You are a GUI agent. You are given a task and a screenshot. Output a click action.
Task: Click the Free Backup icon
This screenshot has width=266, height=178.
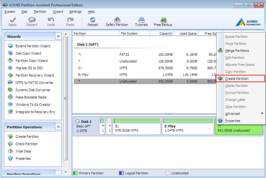(x=163, y=20)
